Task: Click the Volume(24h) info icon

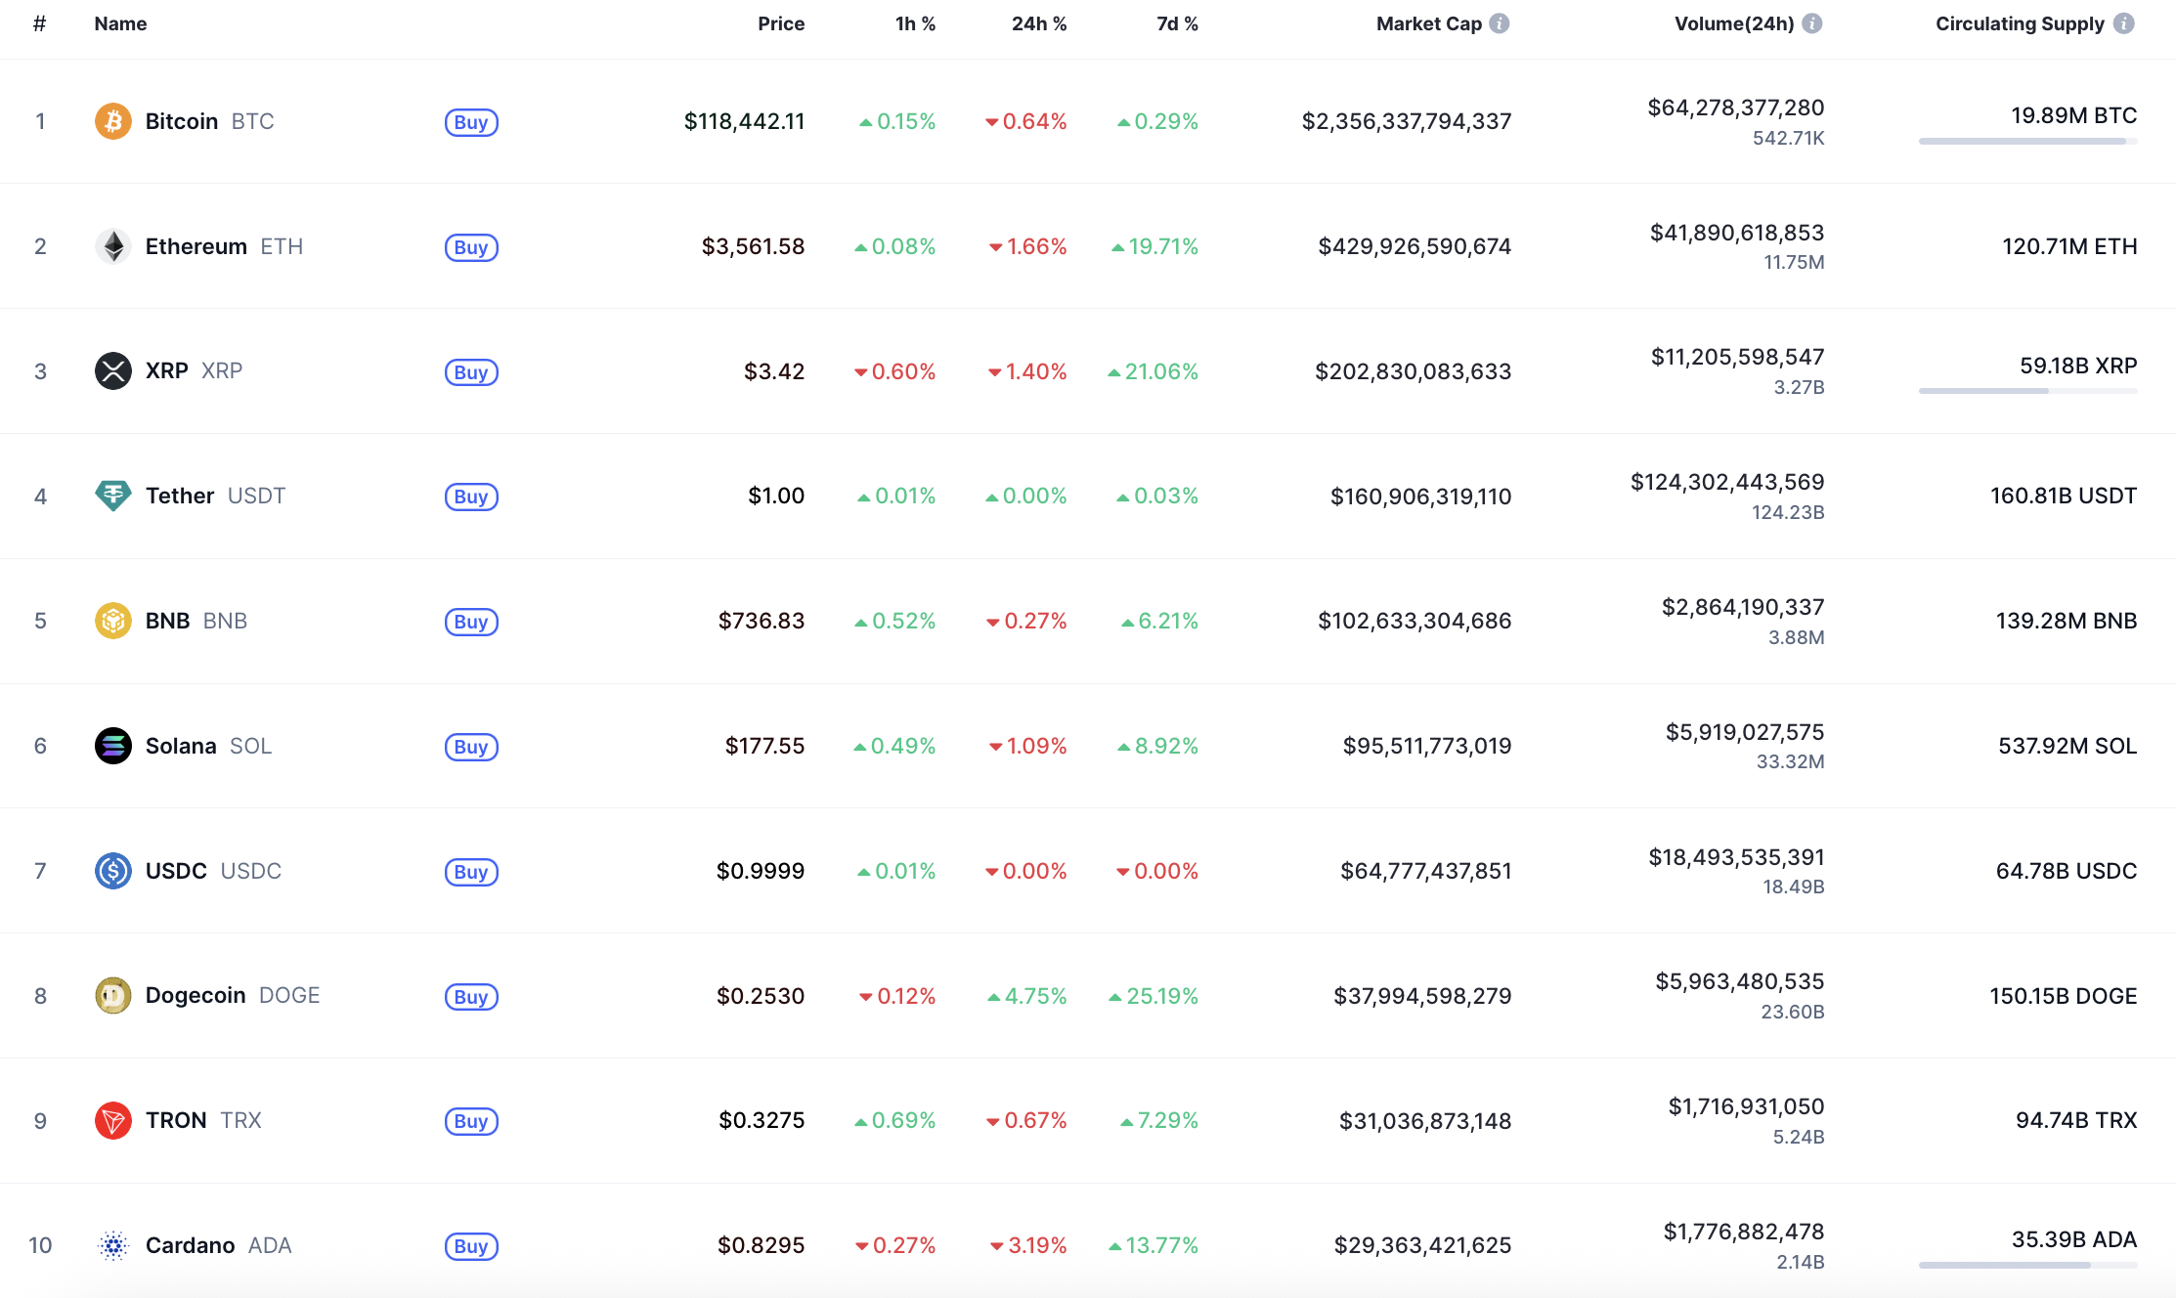Action: [x=1812, y=23]
